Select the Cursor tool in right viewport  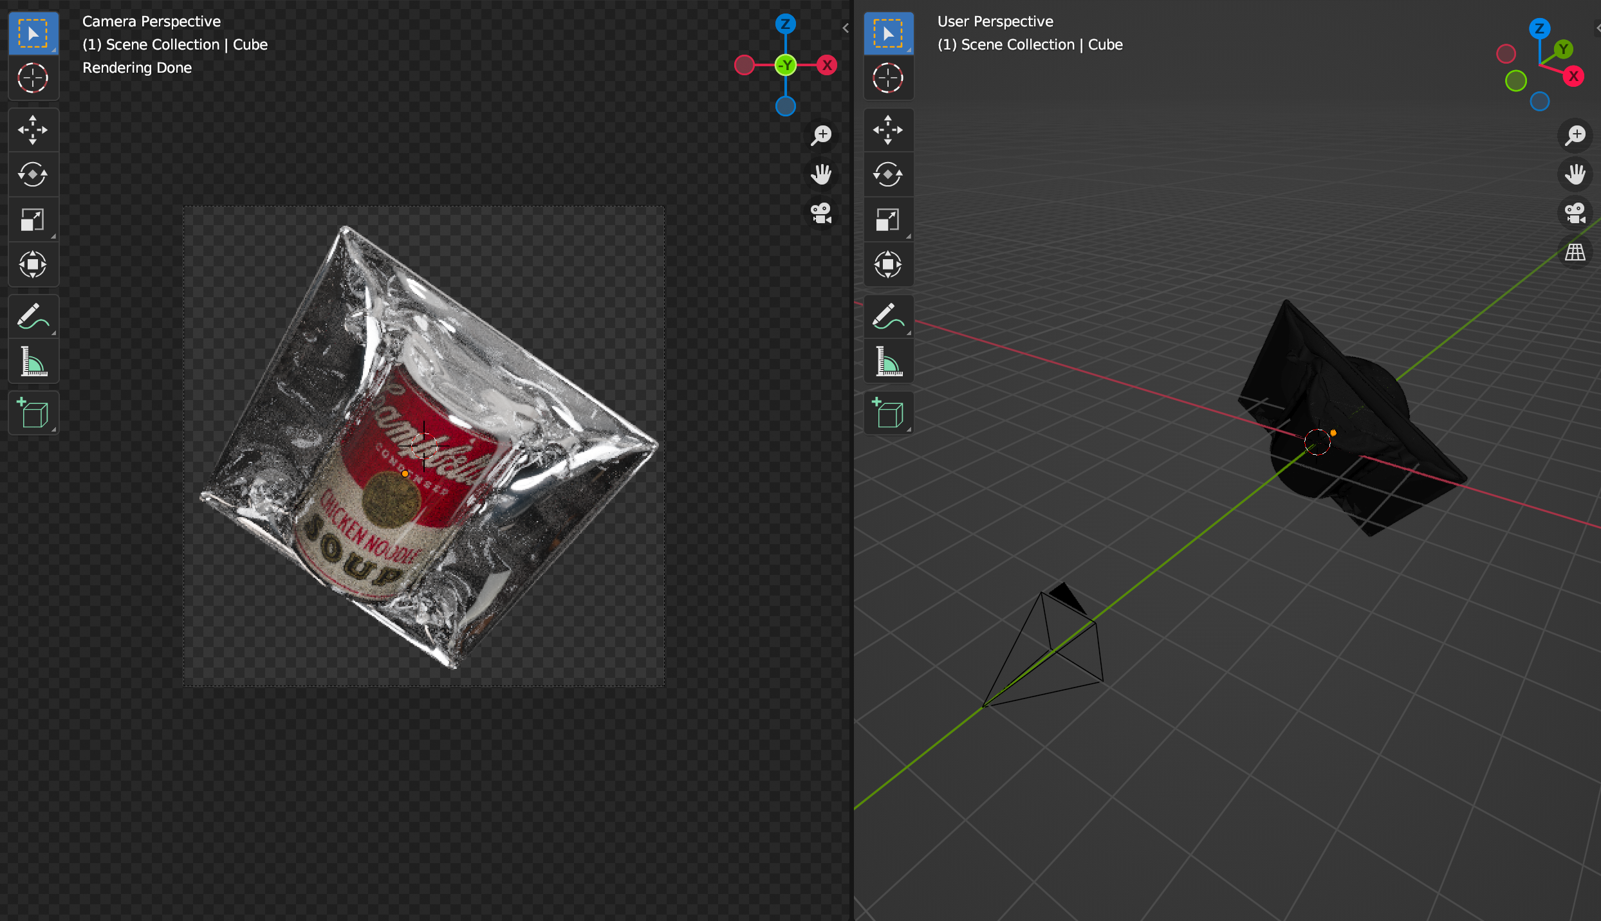tap(888, 78)
